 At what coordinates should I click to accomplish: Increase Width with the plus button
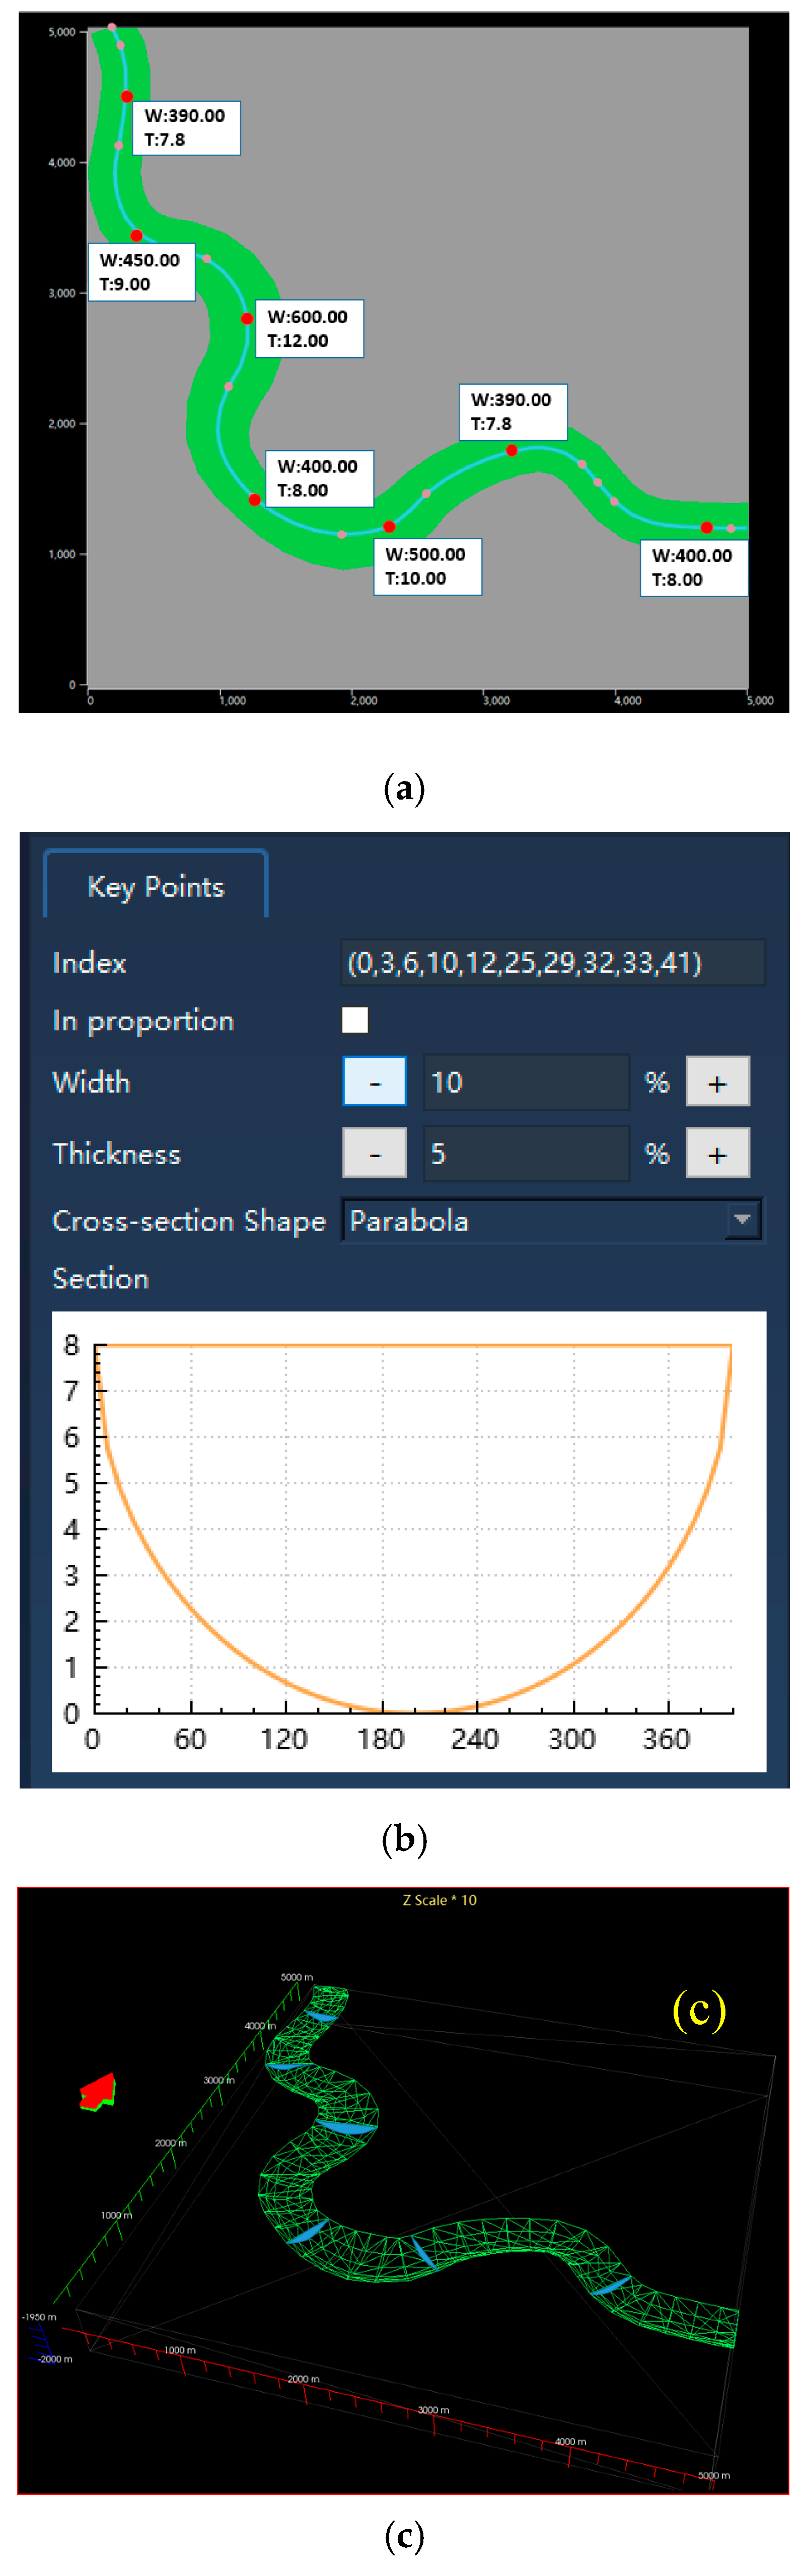click(717, 1081)
